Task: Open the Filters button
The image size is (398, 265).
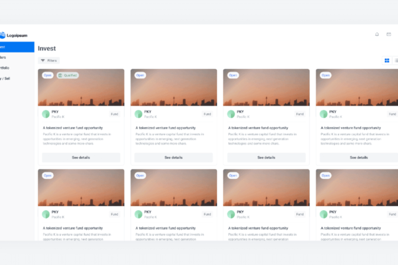Action: pos(48,60)
